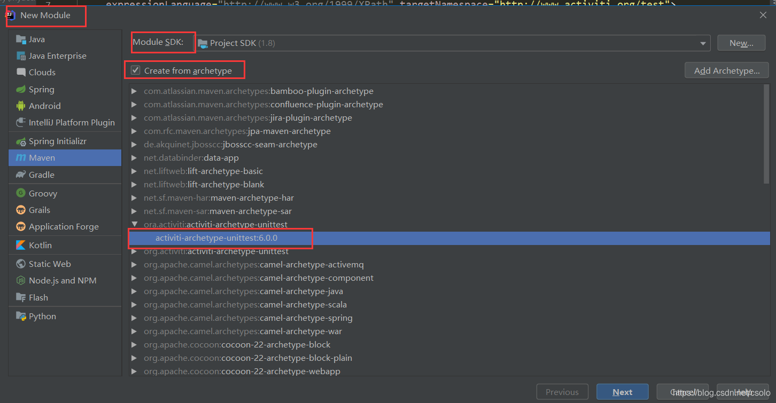Select the Application Forge icon
This screenshot has height=403, width=776.
(21, 226)
